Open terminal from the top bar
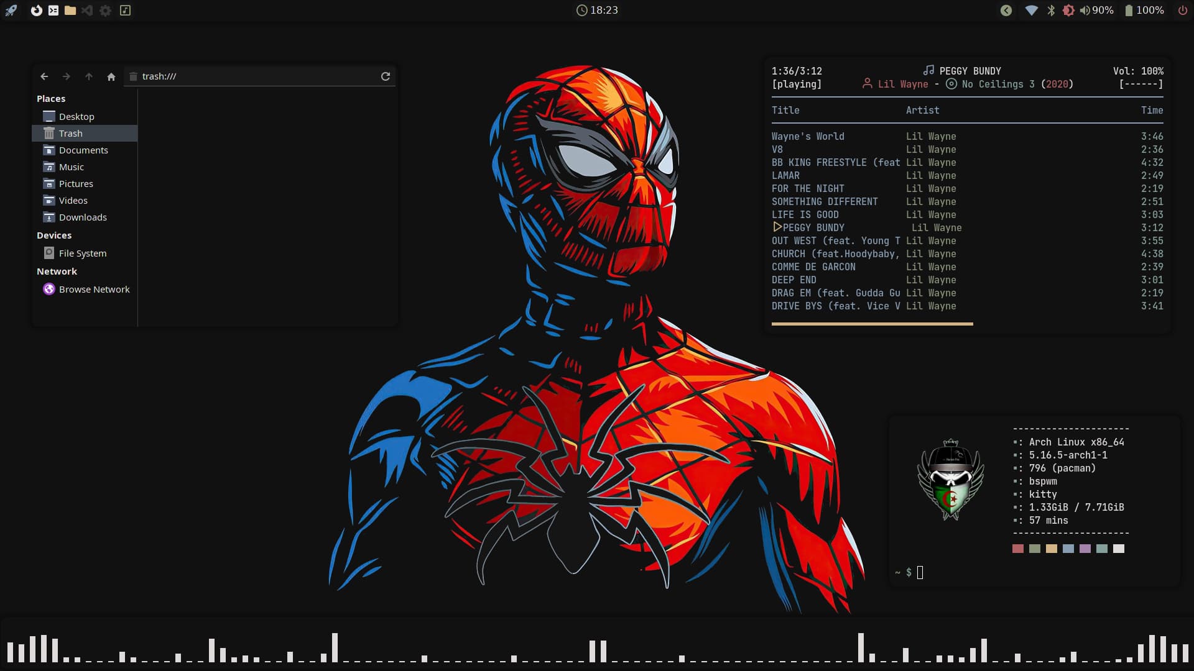This screenshot has width=1194, height=671. (x=53, y=11)
